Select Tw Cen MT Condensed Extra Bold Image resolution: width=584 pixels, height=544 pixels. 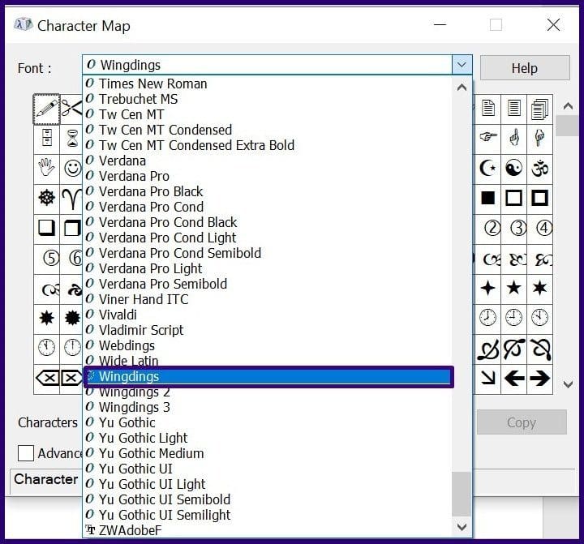click(268, 145)
